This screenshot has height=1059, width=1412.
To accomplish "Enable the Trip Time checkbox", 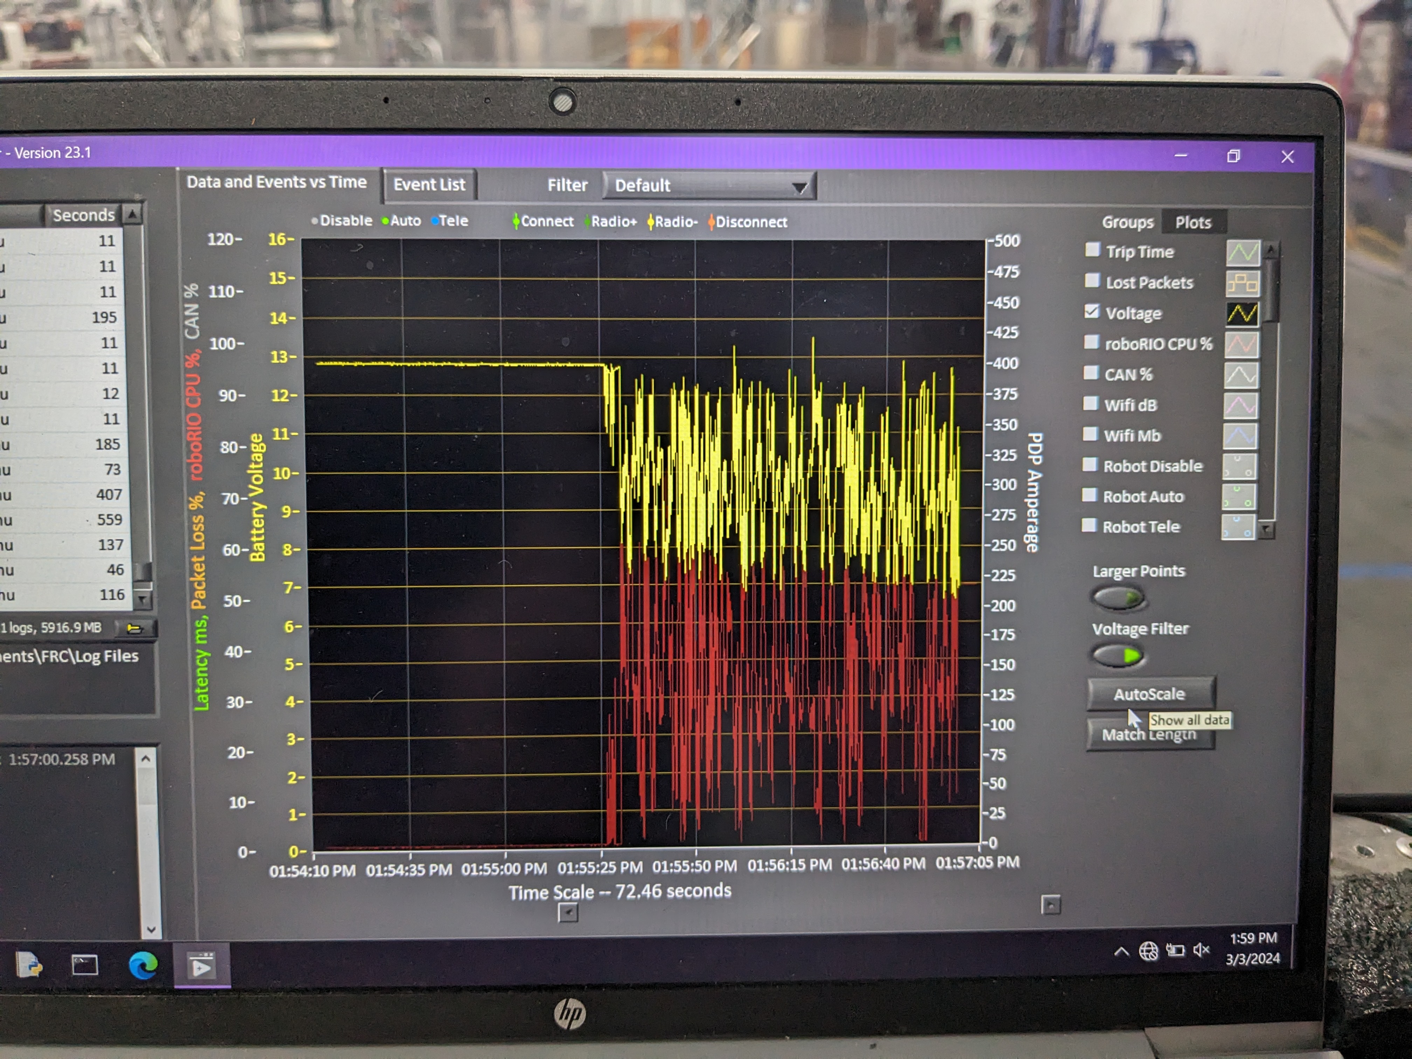I will click(x=1092, y=250).
